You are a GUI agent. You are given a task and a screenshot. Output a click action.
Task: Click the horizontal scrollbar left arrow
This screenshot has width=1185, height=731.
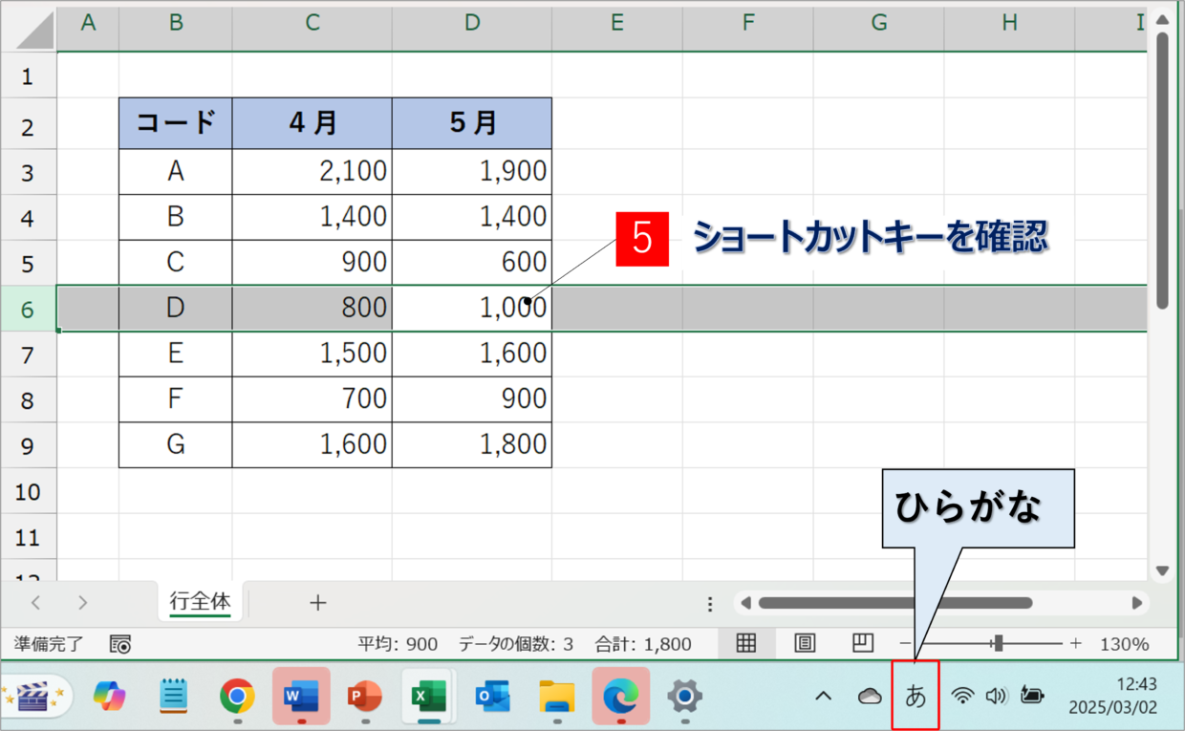pyautogui.click(x=746, y=603)
